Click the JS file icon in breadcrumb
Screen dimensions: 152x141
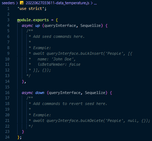coord(22,3)
